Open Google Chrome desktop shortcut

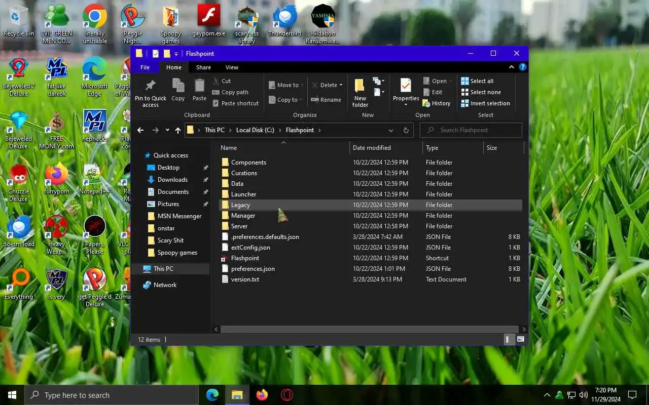pyautogui.click(x=95, y=24)
